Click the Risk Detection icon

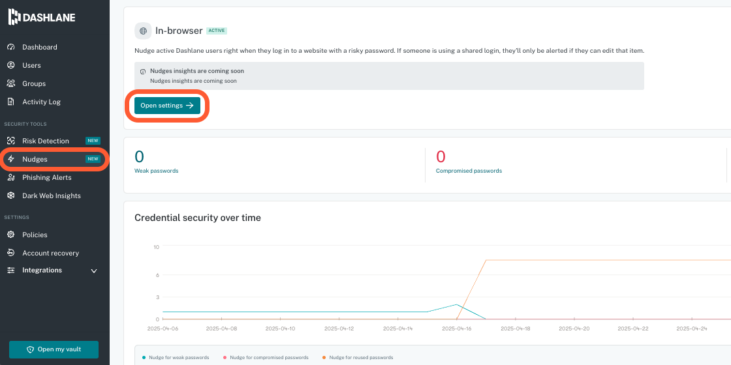coord(10,141)
